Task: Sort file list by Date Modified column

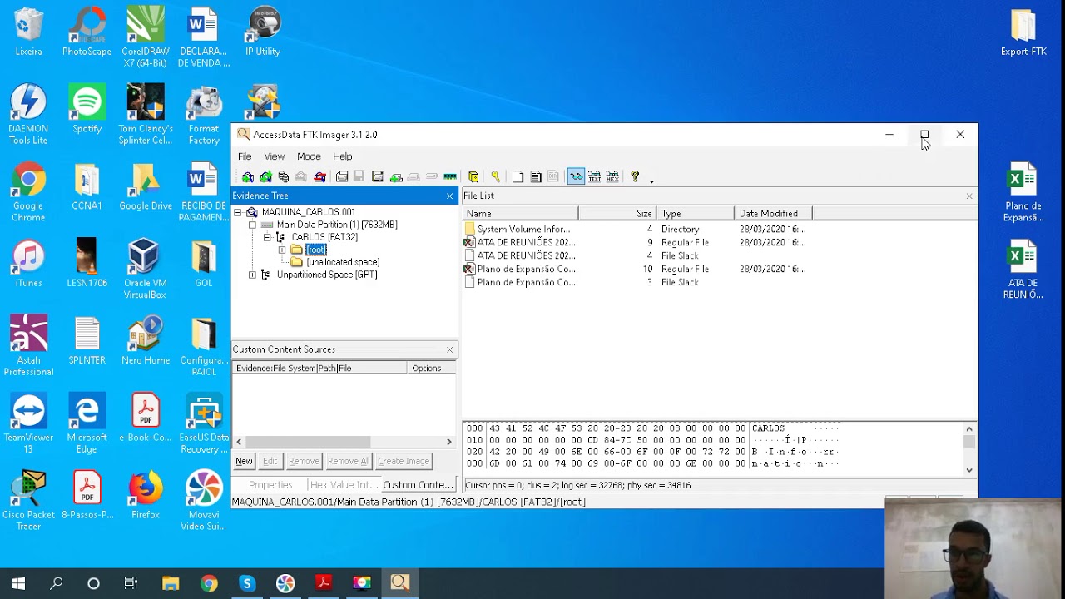Action: [773, 214]
